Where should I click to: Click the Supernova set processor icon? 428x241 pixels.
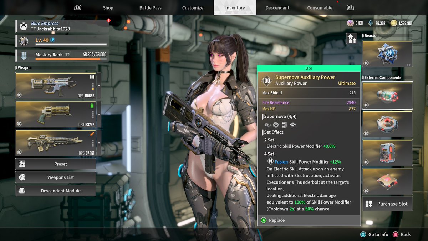click(292, 125)
